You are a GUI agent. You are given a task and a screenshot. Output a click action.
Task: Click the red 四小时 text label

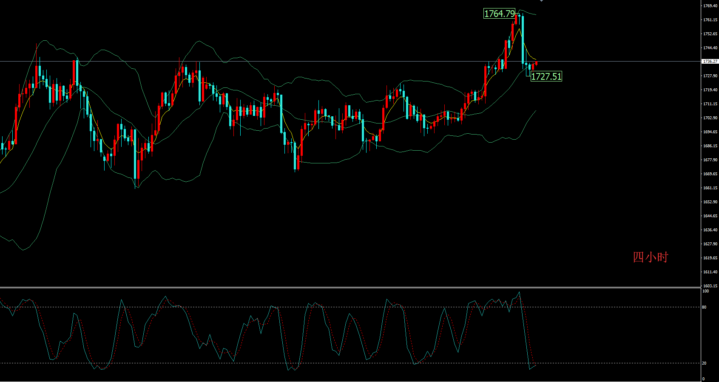(650, 257)
